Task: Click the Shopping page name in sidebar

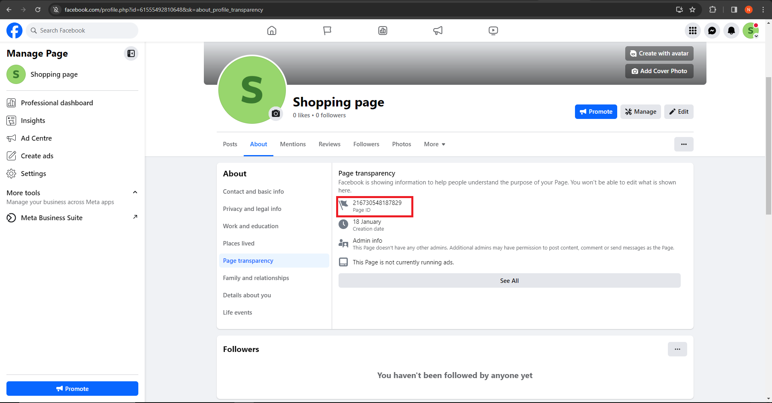Action: click(54, 74)
